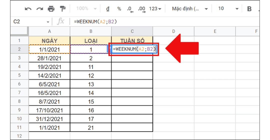Click cell A11 with 1/1/2021
Viewport: 270px width, 140px height.
[49, 128]
